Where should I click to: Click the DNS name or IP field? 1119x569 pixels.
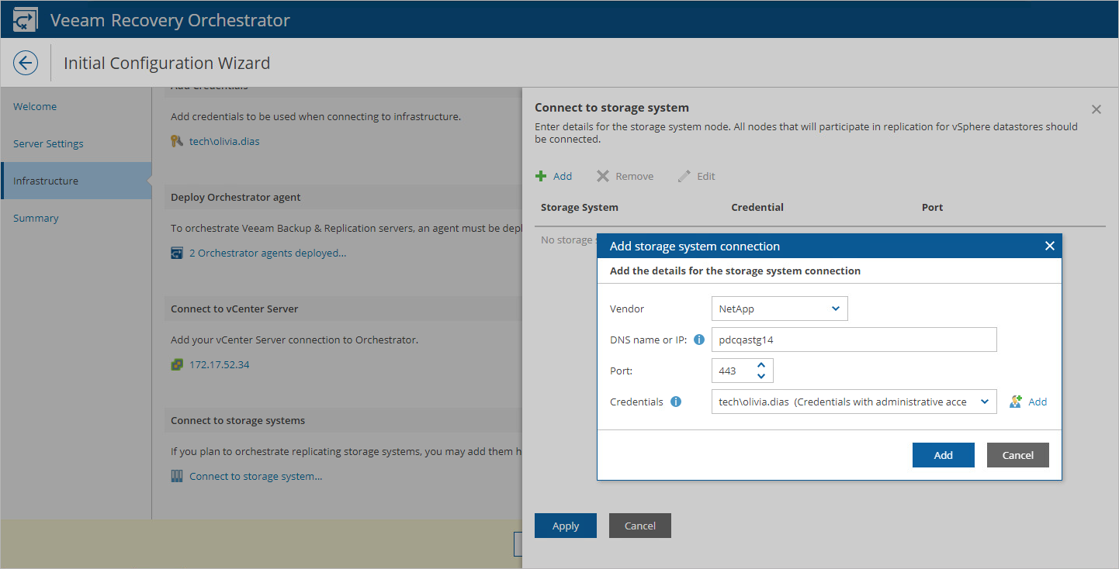854,340
